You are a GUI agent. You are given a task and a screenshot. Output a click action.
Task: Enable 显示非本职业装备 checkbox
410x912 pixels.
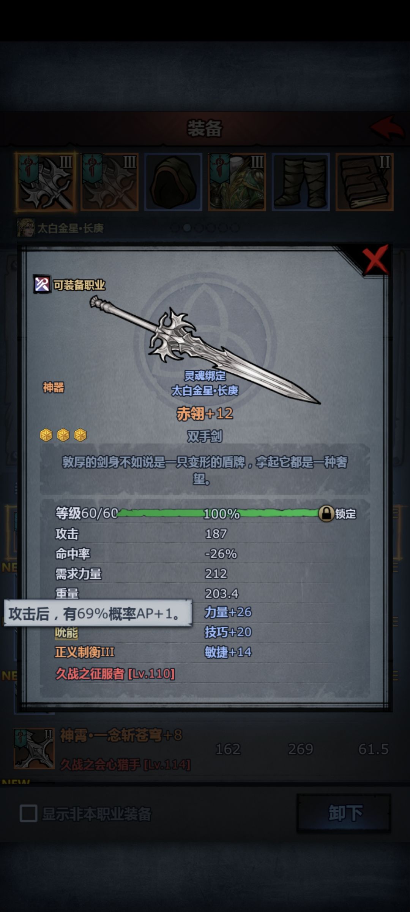tap(28, 813)
